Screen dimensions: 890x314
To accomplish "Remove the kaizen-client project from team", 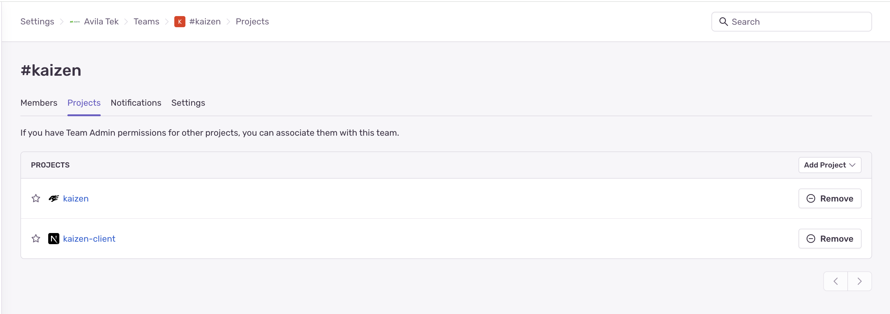I will (829, 238).
